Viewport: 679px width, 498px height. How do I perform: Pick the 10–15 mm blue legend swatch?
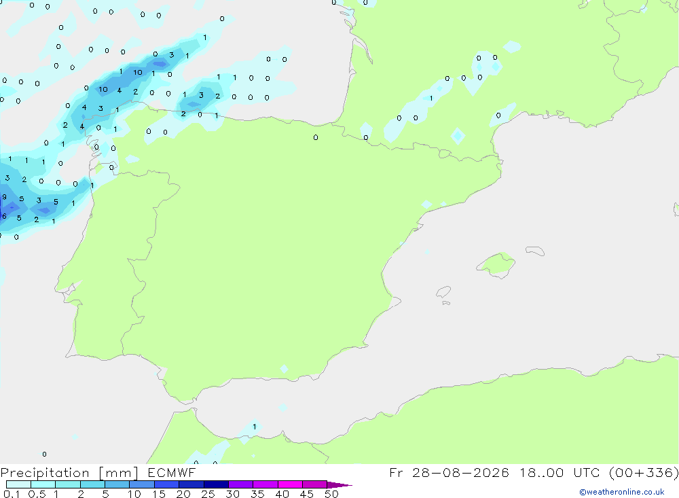(142, 484)
